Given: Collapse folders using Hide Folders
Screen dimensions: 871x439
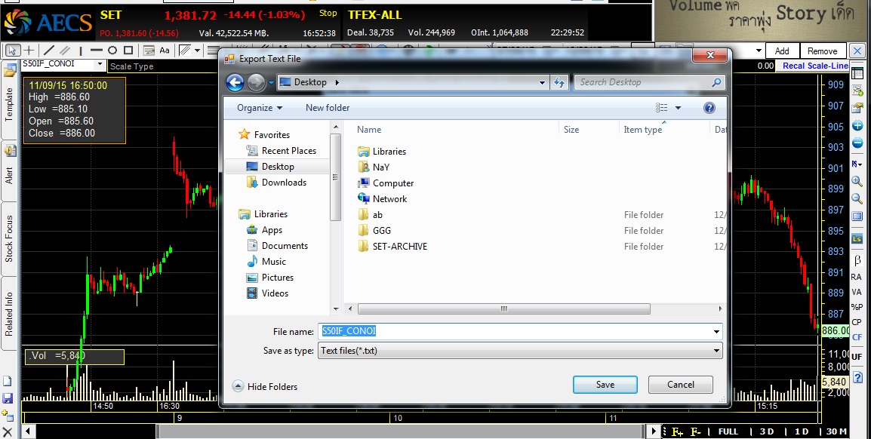Looking at the screenshot, I should pyautogui.click(x=264, y=387).
